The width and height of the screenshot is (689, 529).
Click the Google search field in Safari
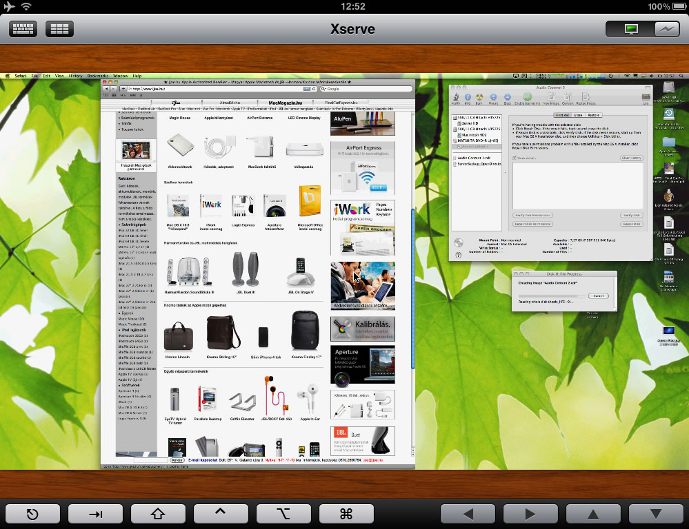[x=366, y=89]
